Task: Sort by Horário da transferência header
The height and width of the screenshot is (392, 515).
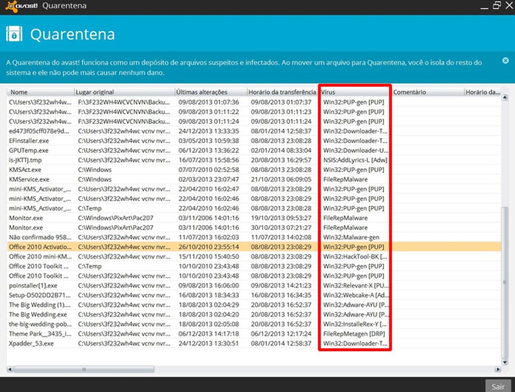Action: coord(283,92)
